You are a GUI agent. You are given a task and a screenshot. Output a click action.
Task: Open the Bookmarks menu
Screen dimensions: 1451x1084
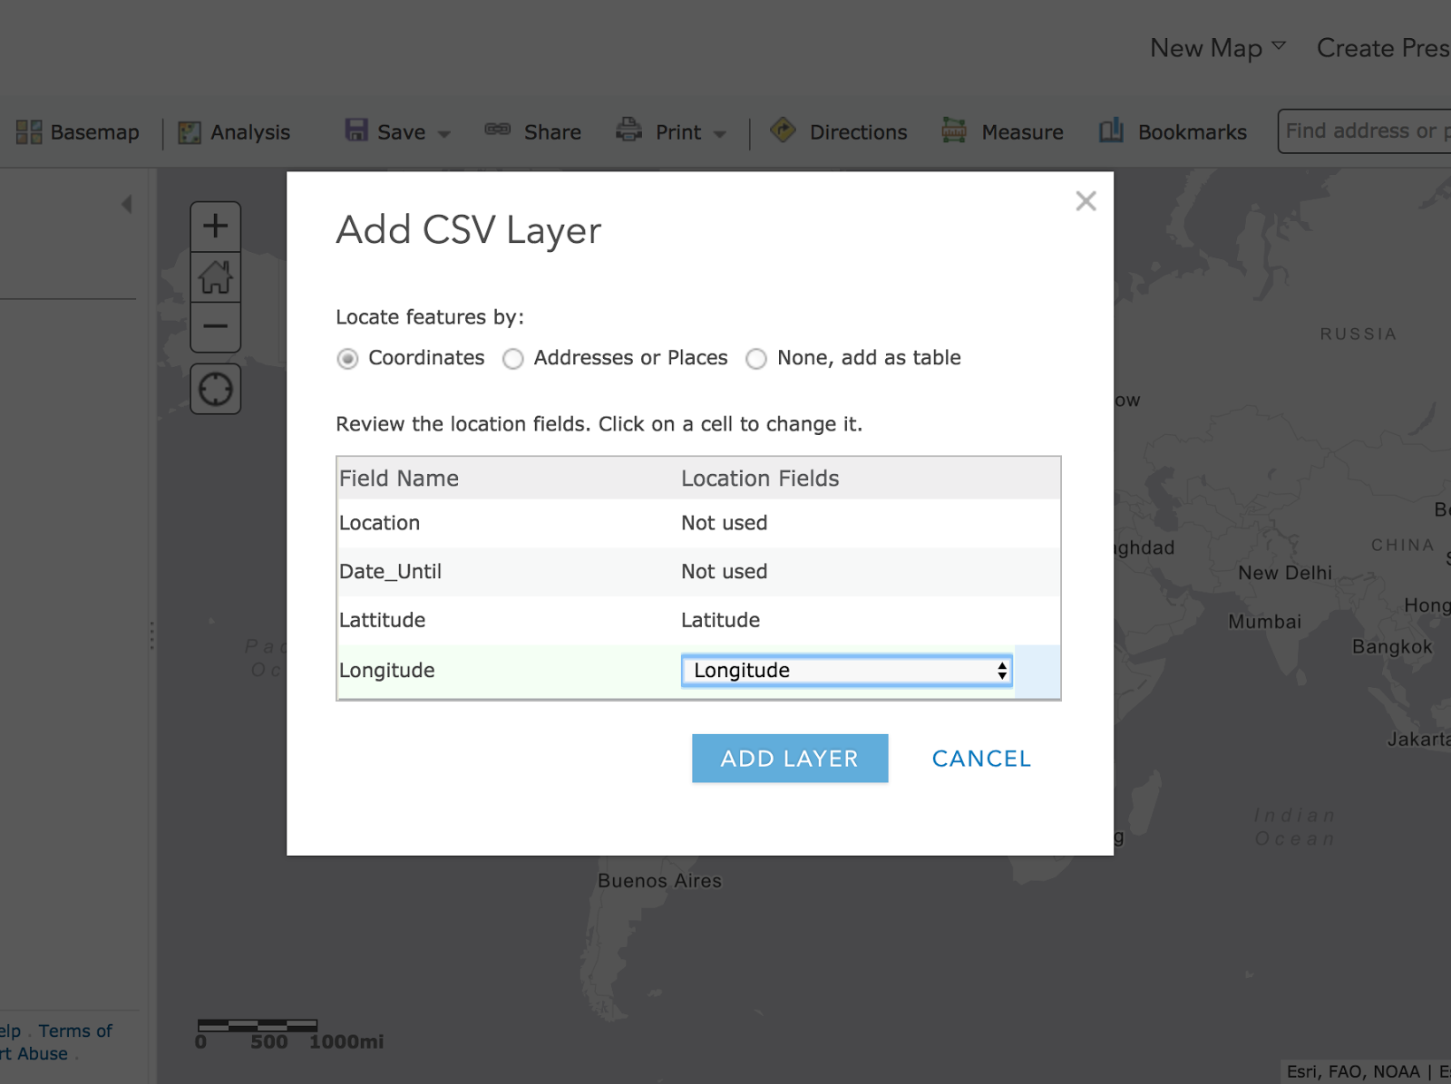coord(1173,132)
